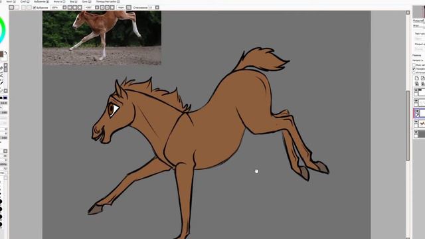425x239 pixels.
Task: Toggle the checked checkbox above layer buttons
Action: click(414, 69)
